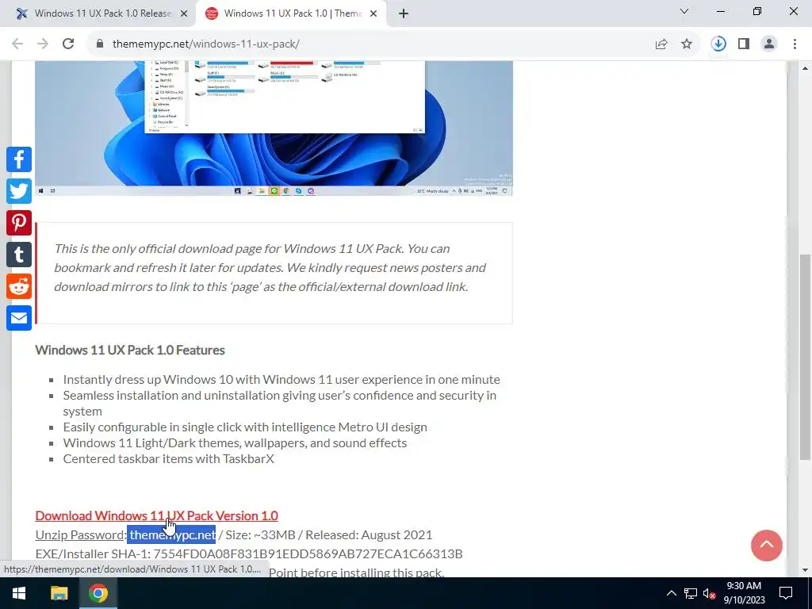
Task: Open the notification center icon
Action: tap(786, 593)
